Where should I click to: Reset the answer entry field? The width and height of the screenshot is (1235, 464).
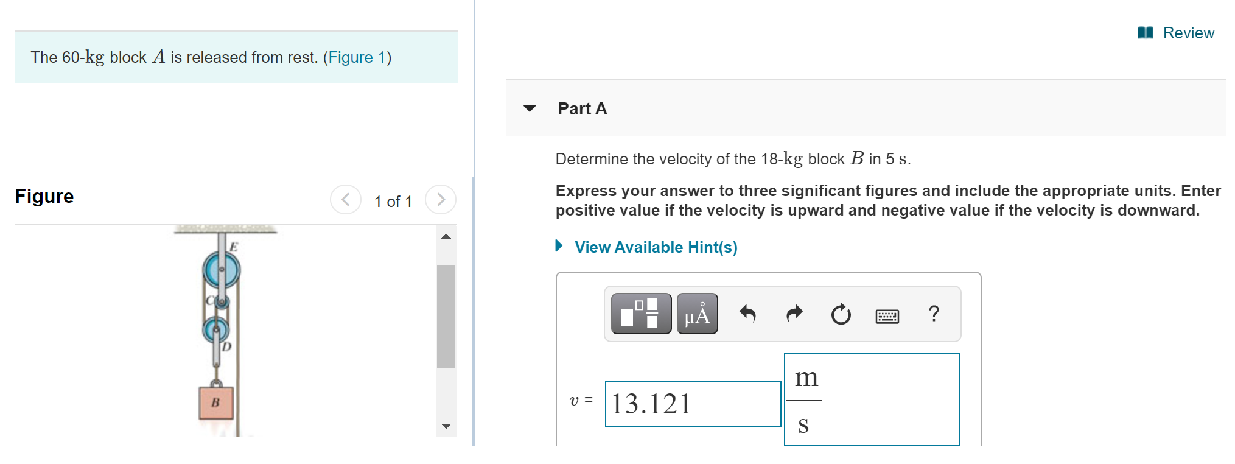840,314
